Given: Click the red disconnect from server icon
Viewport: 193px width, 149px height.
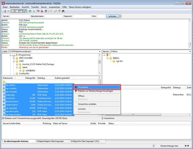Looking at the screenshot, I should [x=42, y=11].
